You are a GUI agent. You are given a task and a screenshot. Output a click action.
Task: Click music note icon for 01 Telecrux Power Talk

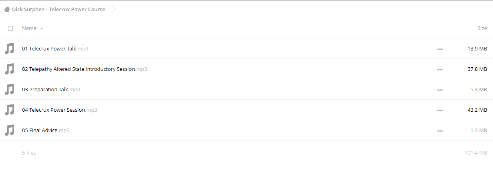pyautogui.click(x=9, y=49)
